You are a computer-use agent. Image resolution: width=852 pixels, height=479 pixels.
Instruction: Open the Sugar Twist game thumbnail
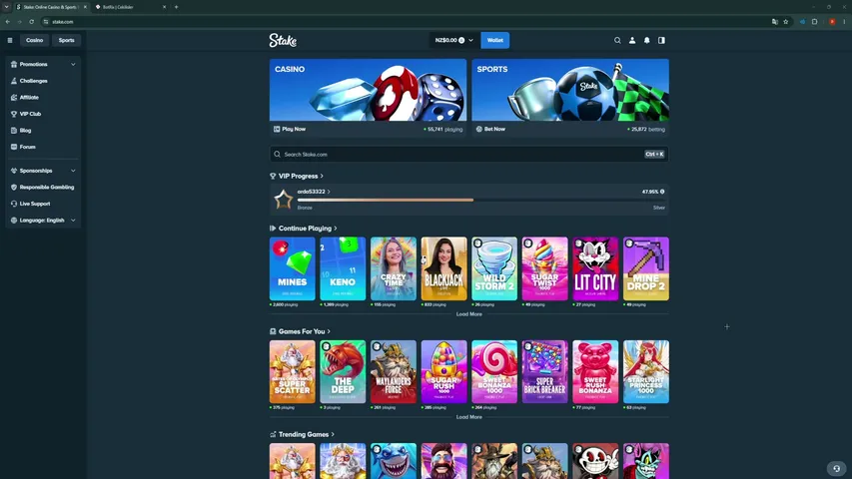click(545, 268)
